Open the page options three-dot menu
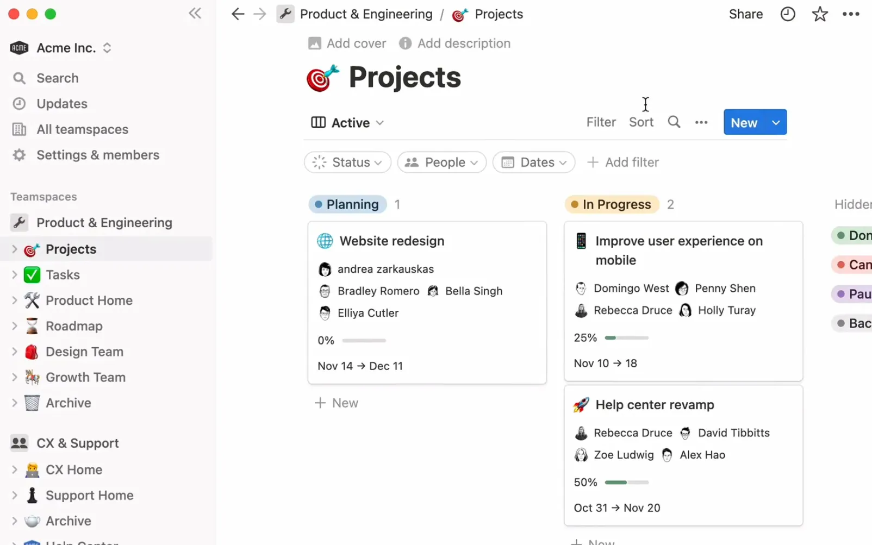Viewport: 872px width, 545px height. (851, 14)
